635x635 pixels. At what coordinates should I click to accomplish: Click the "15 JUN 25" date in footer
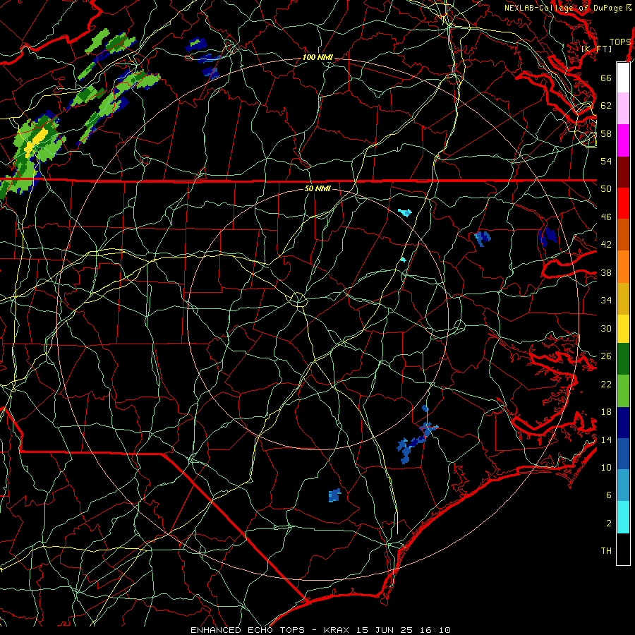point(385,630)
